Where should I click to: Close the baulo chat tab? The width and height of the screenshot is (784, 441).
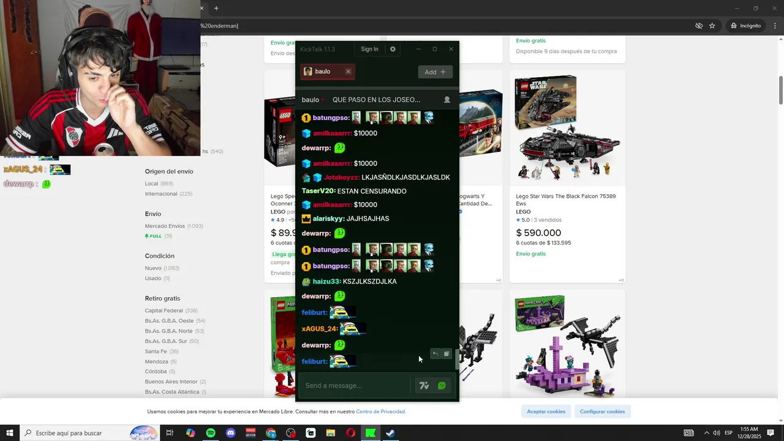pyautogui.click(x=348, y=72)
